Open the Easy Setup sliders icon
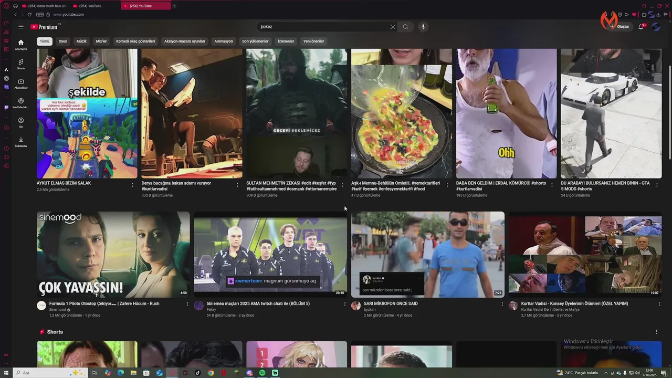This screenshot has height=378, width=672. point(665,15)
